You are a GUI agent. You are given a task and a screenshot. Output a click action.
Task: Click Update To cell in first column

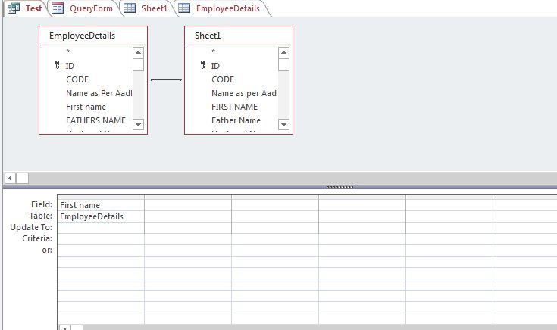101,228
